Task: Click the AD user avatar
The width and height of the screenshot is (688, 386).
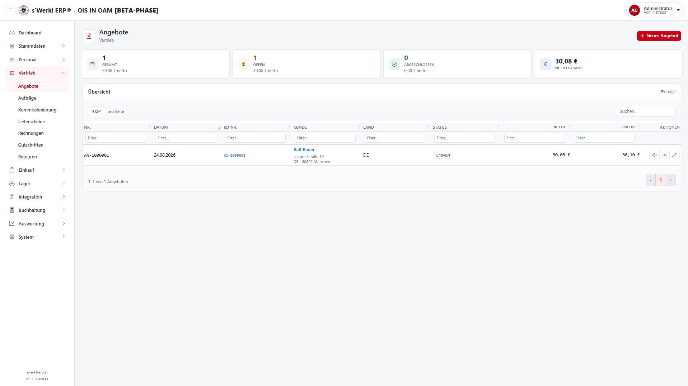Action: pyautogui.click(x=634, y=10)
